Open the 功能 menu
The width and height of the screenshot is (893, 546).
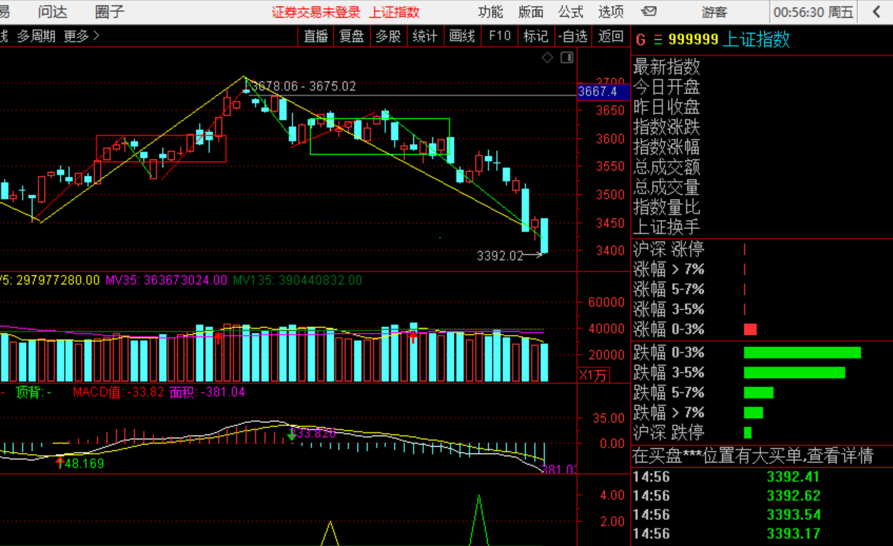pos(490,12)
